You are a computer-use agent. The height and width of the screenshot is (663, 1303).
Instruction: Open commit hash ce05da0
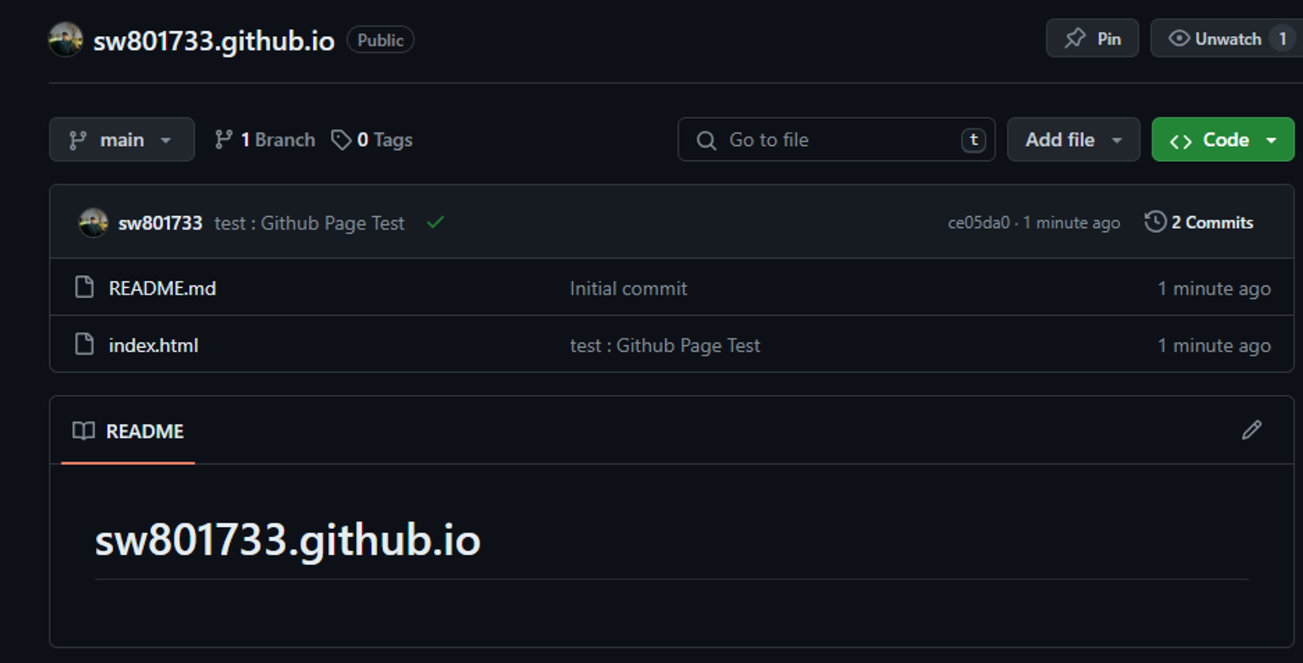(979, 223)
